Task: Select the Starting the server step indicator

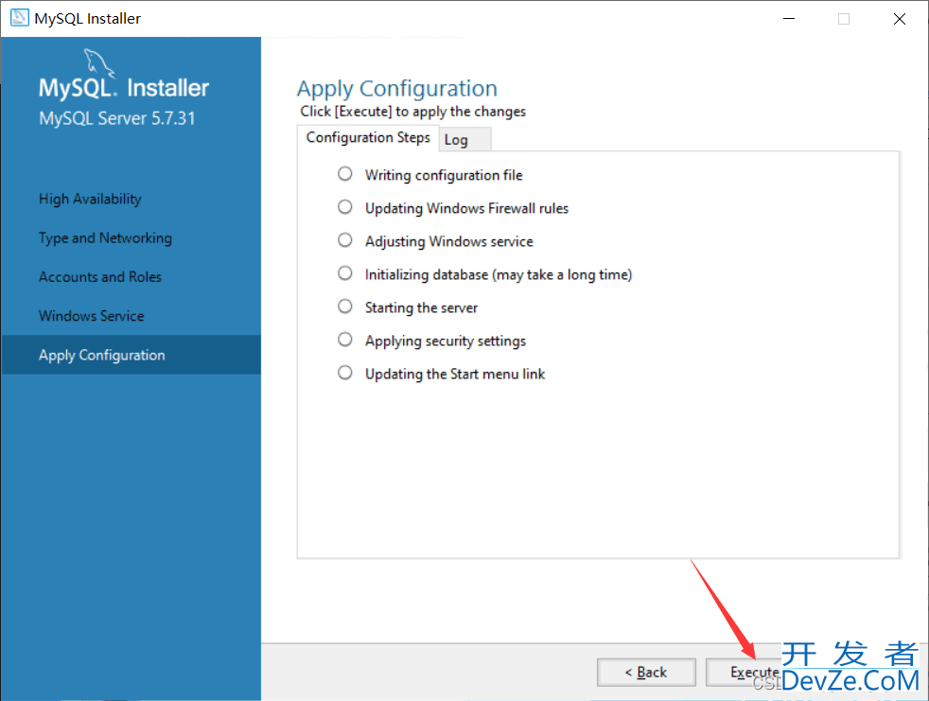Action: (x=344, y=307)
